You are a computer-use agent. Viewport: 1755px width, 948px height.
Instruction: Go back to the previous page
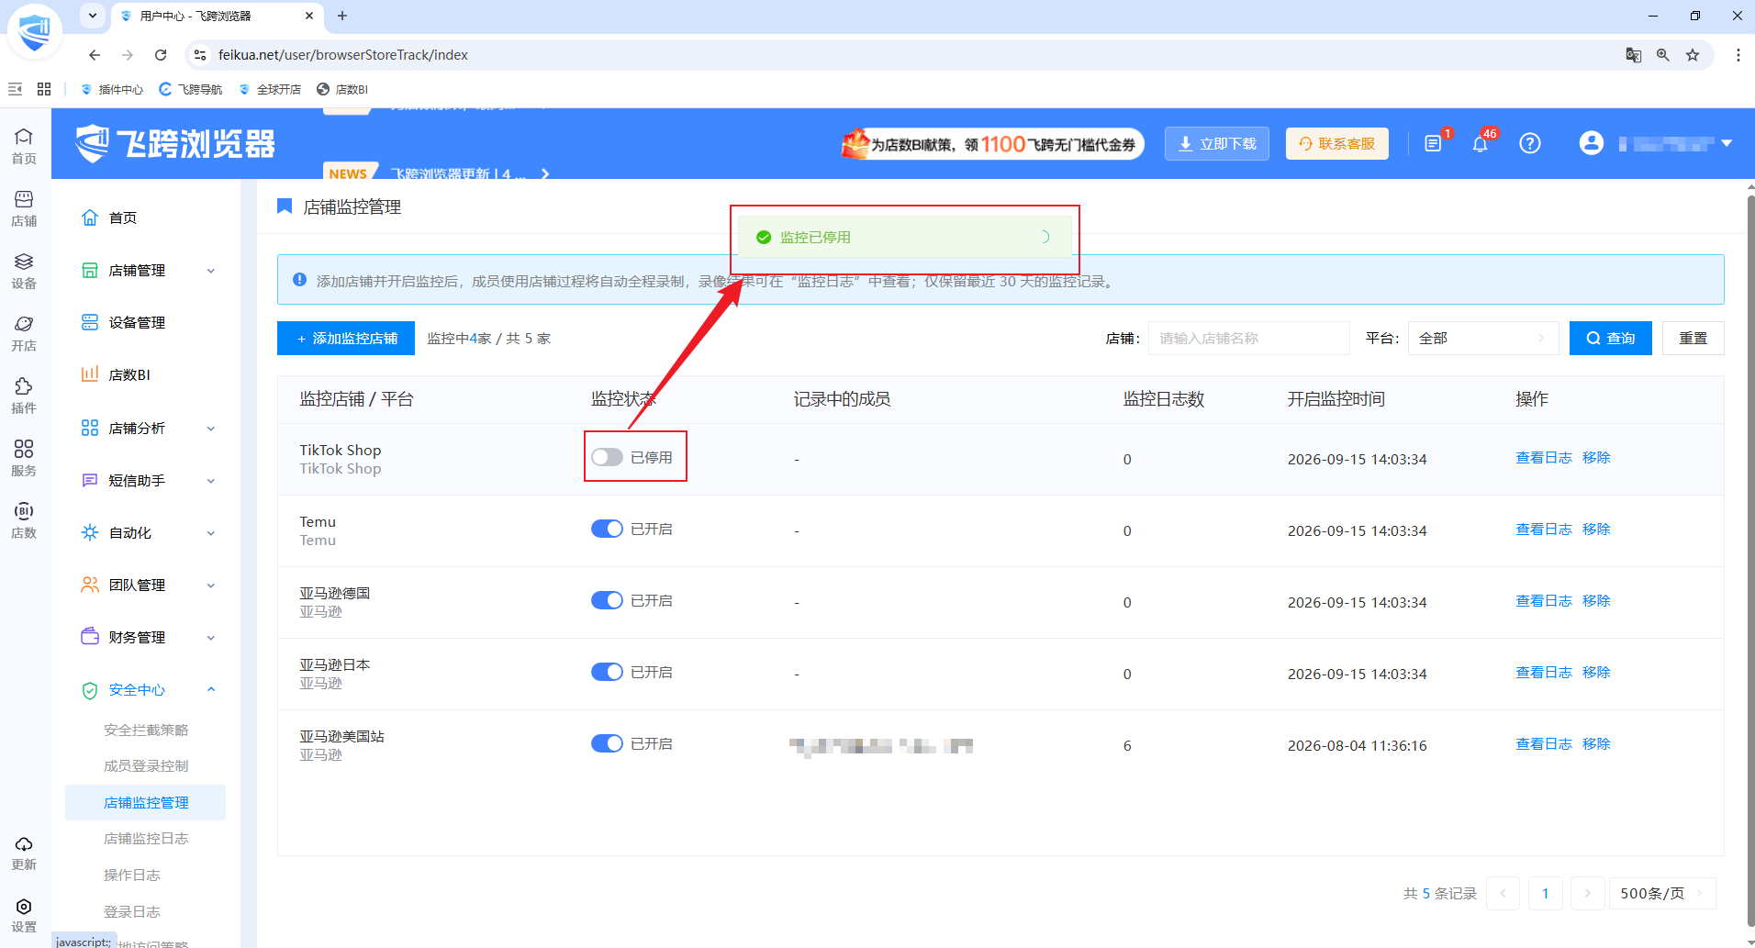95,55
